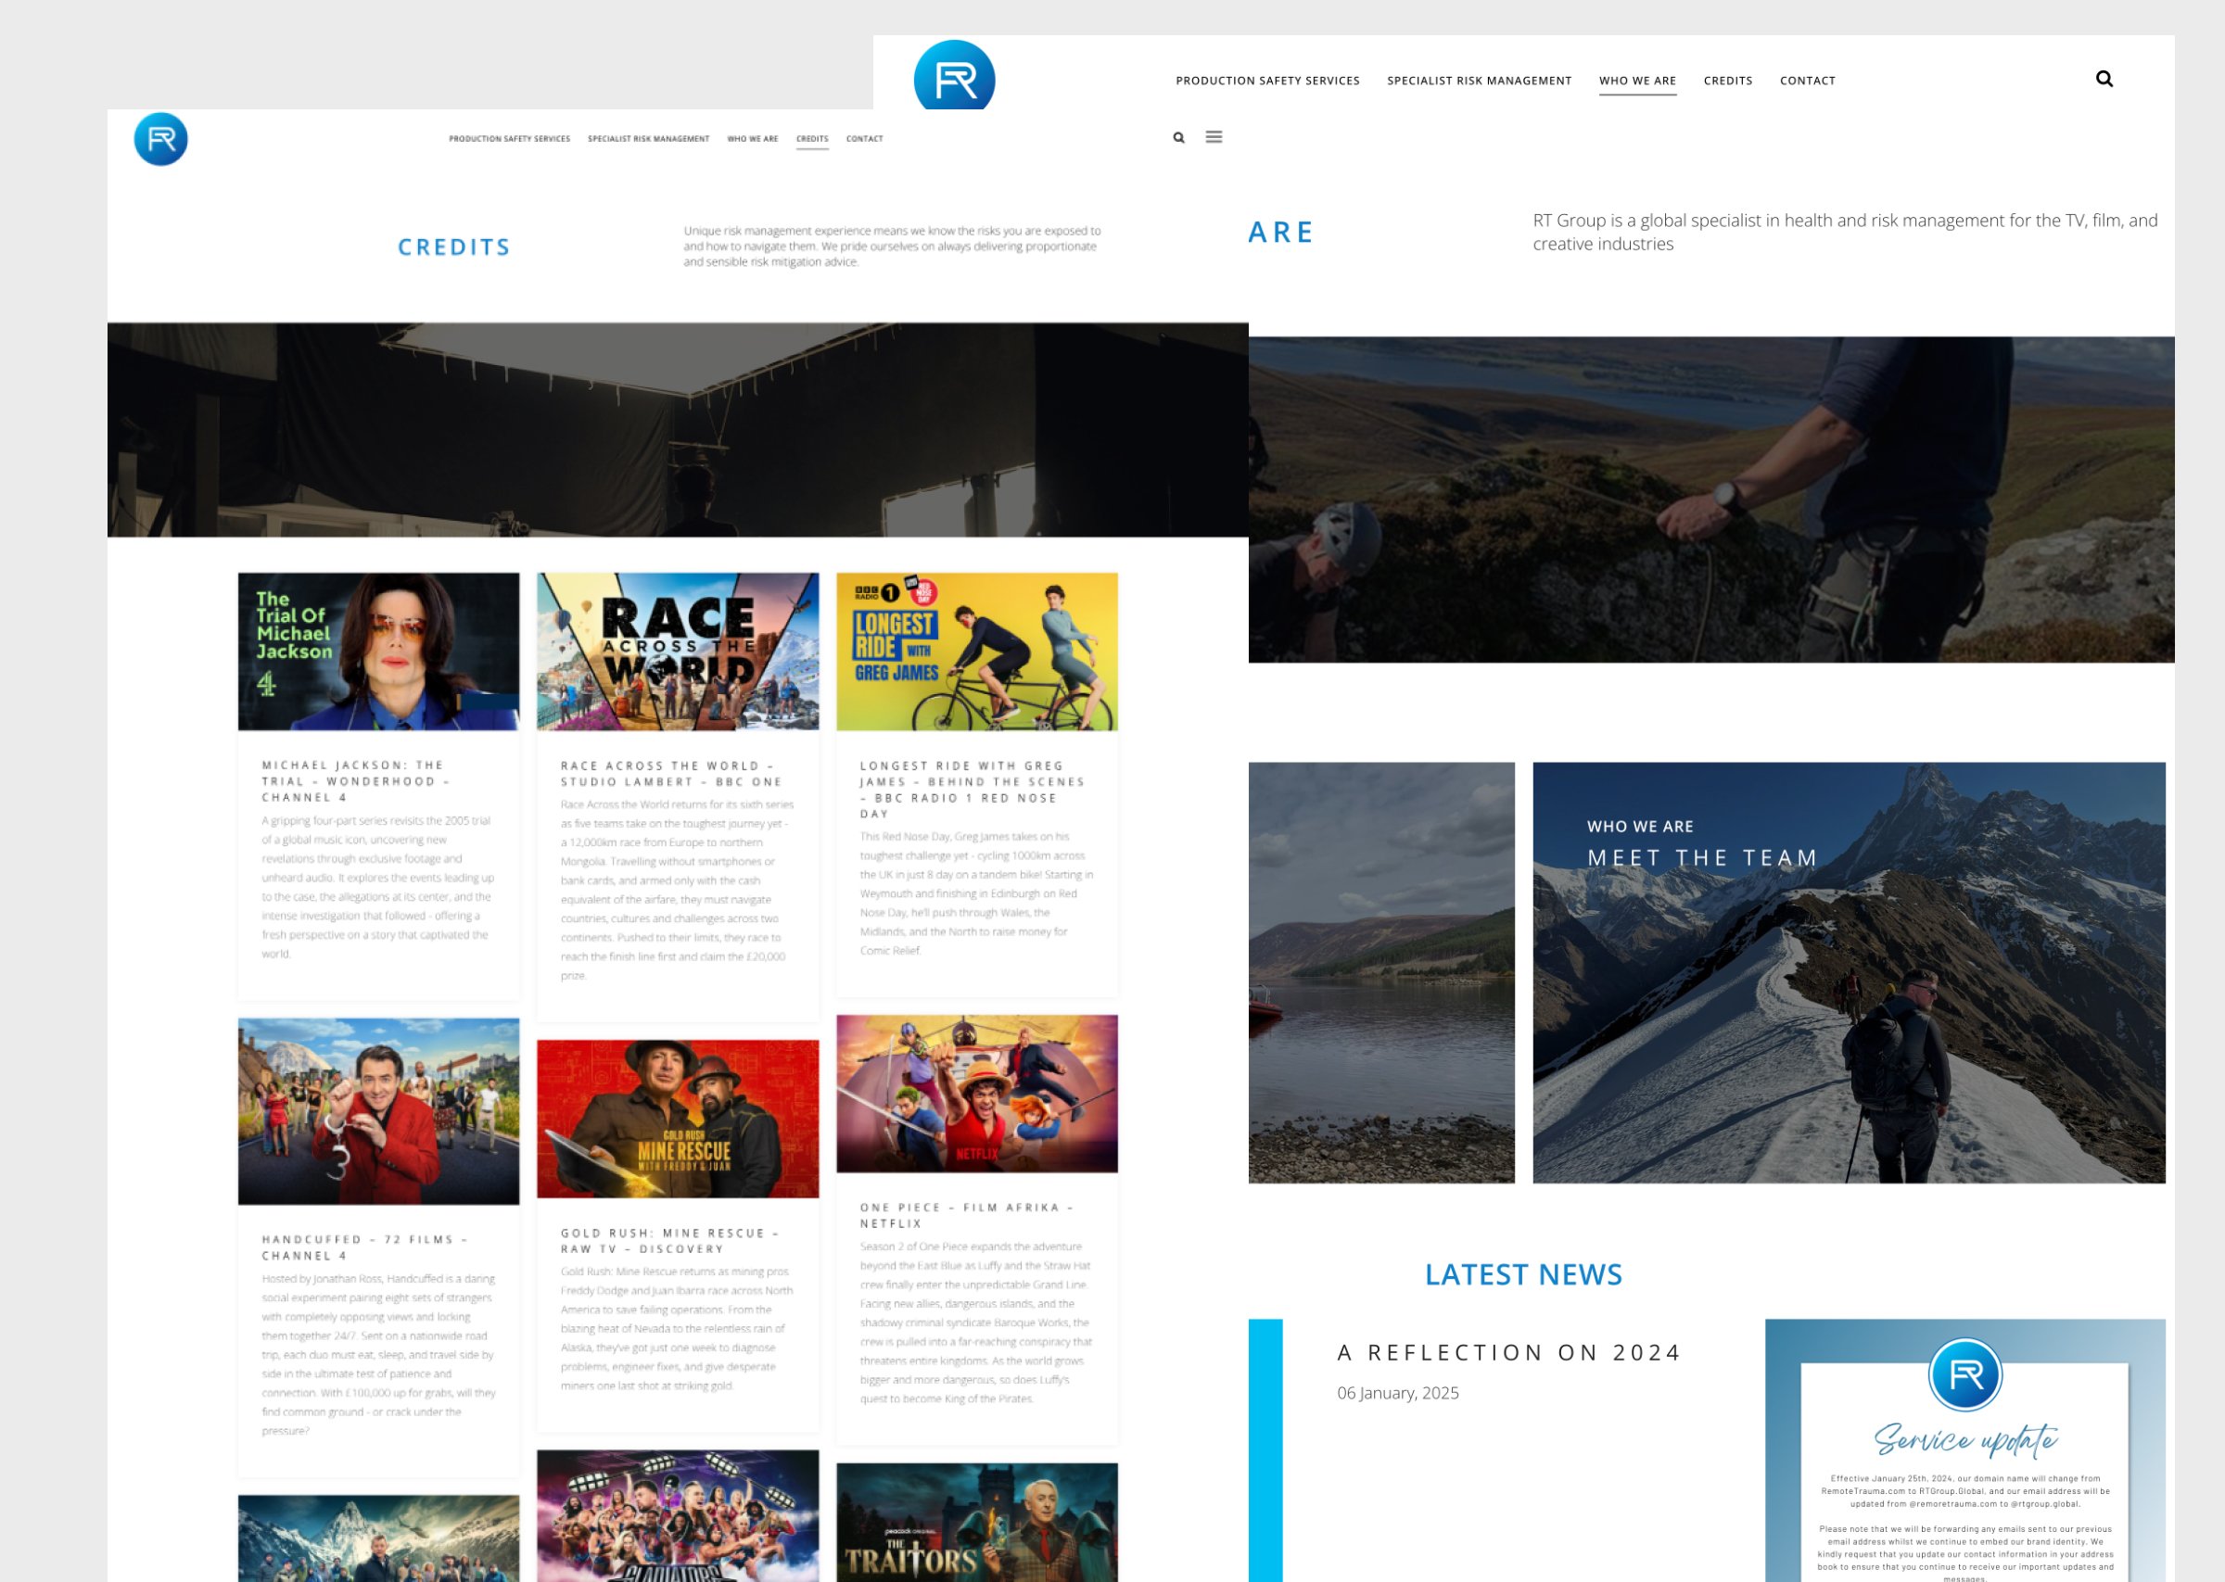This screenshot has width=2225, height=1582.
Task: Click the RT logo on the Who We Are page
Action: pos(954,76)
